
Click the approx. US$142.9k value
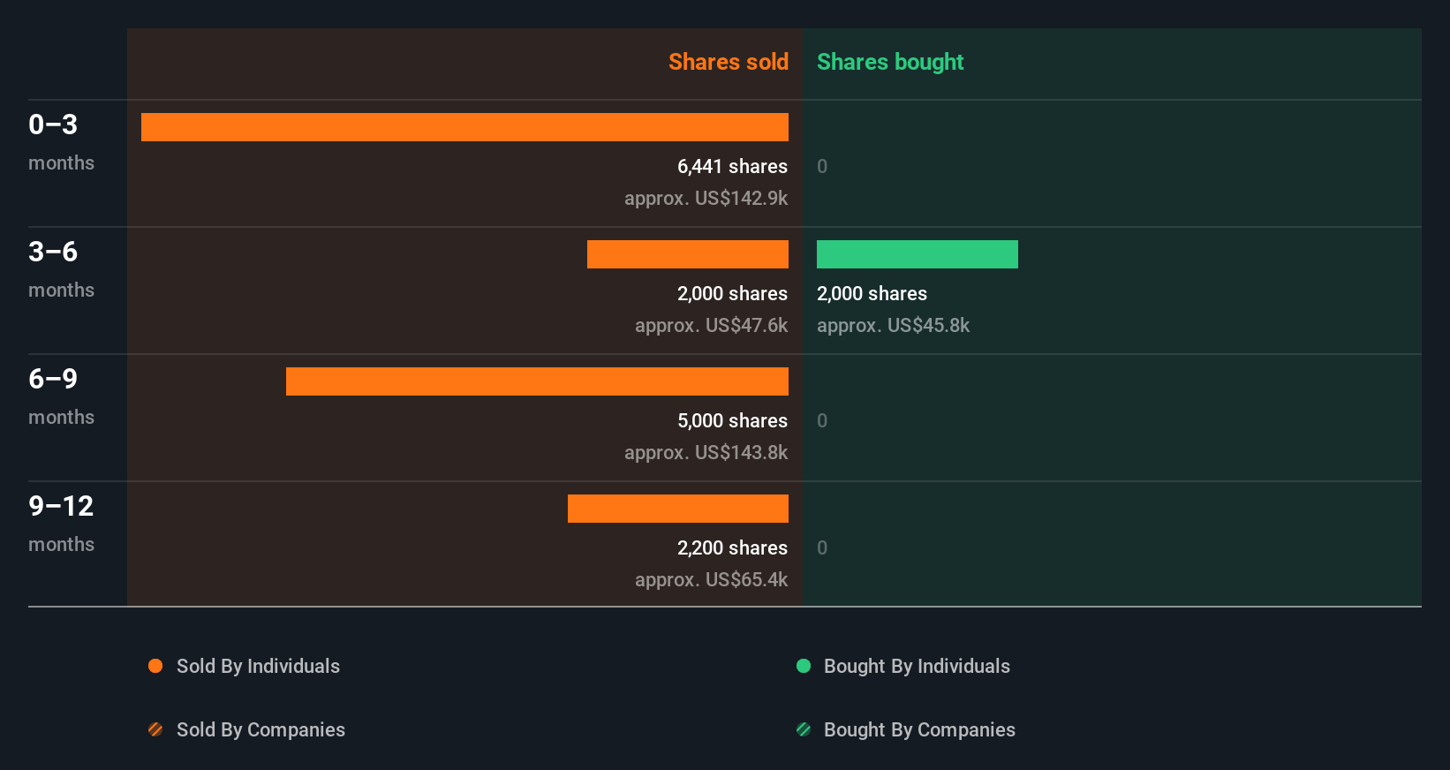click(706, 198)
